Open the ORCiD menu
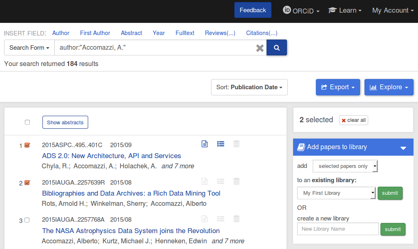The height and width of the screenshot is (249, 418). pos(301,11)
